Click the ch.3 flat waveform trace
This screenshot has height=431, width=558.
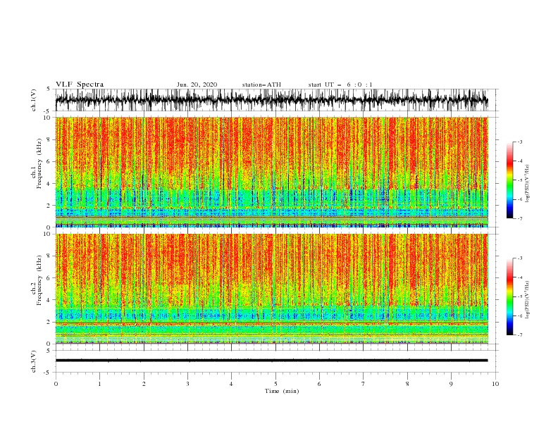pos(271,361)
